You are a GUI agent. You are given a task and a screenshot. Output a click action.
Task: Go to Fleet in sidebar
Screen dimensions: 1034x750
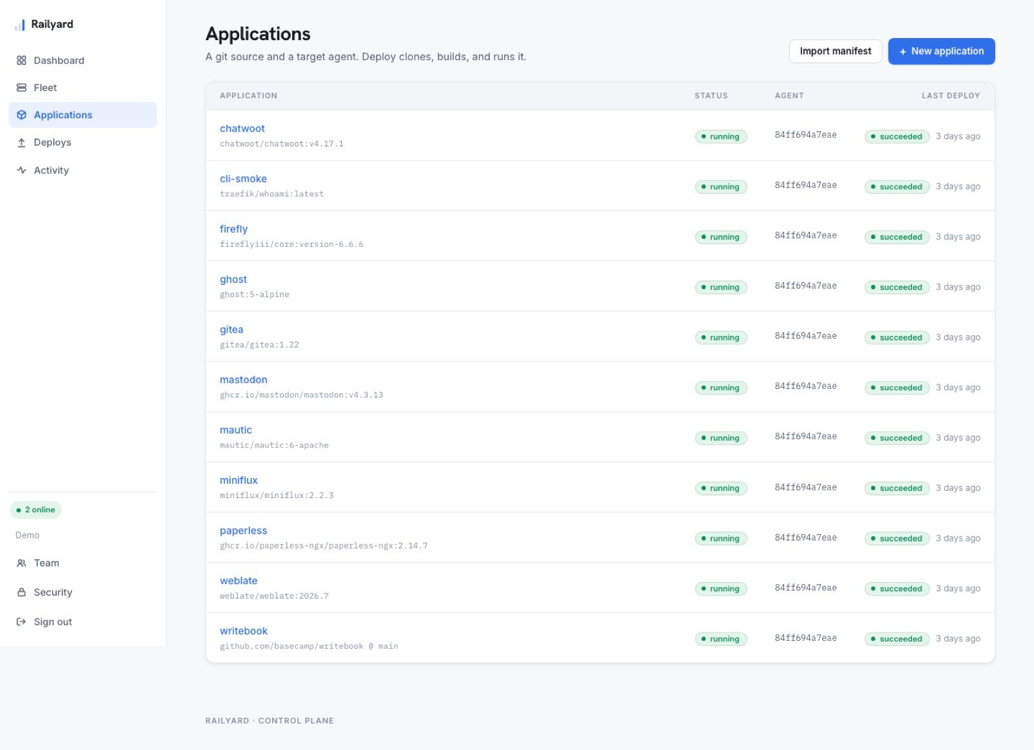[83, 87]
